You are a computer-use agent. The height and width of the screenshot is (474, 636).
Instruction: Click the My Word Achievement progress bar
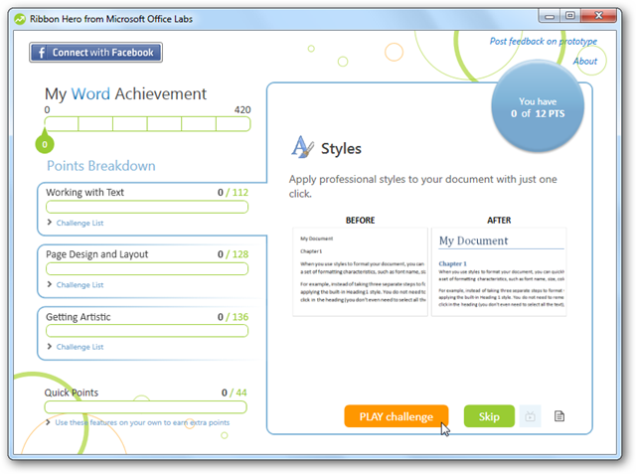(x=147, y=124)
